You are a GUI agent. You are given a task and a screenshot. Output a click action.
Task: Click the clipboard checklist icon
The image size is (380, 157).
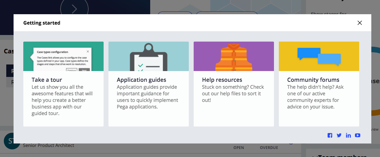[x=148, y=58]
